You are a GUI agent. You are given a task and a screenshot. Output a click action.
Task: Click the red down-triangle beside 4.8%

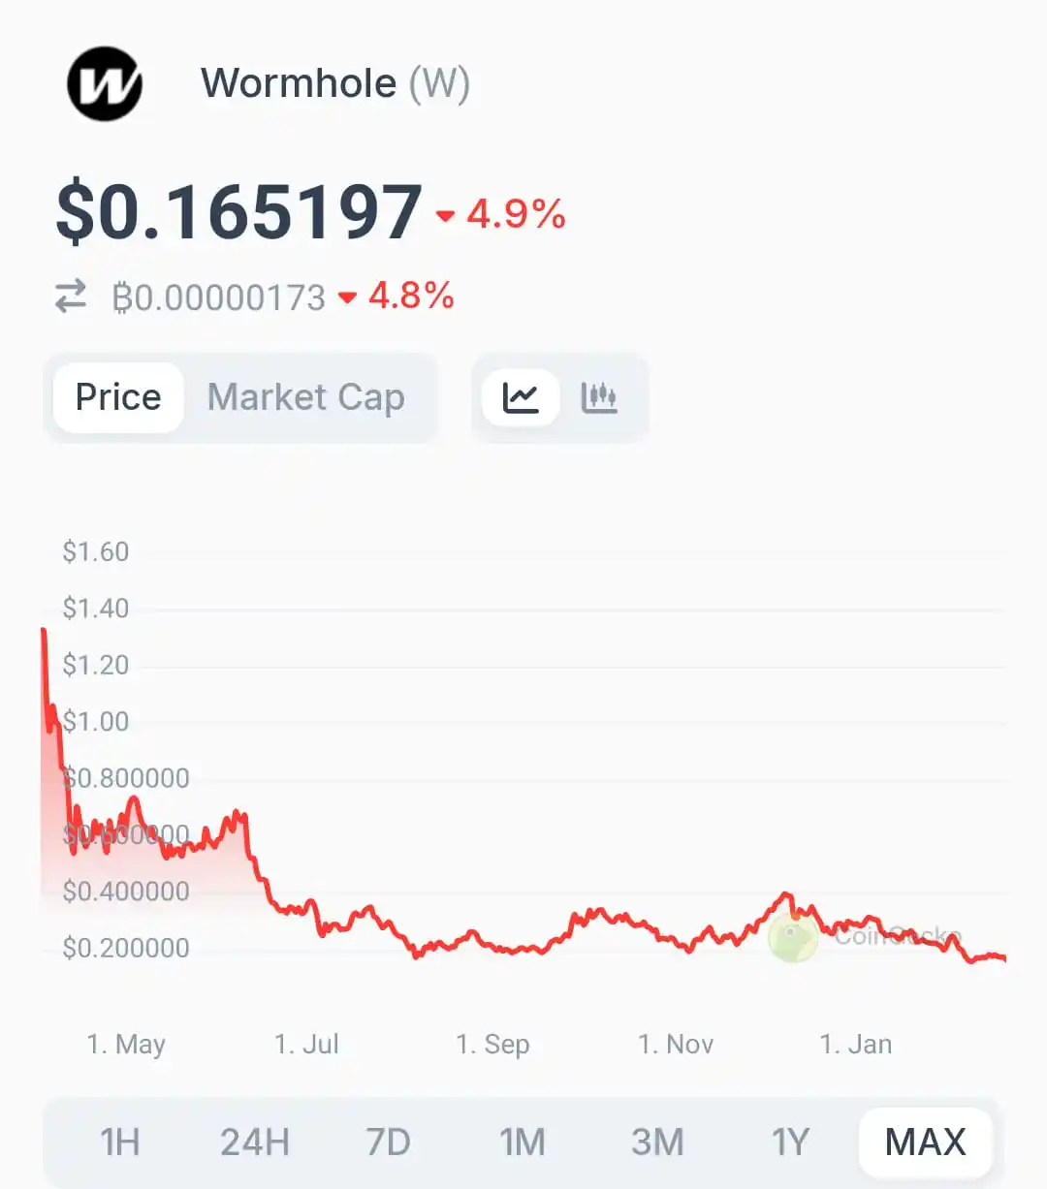coord(347,297)
